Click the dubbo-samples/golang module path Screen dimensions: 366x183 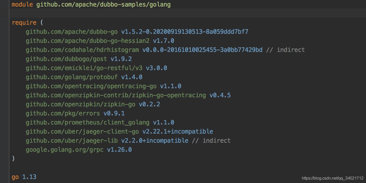coord(103,5)
